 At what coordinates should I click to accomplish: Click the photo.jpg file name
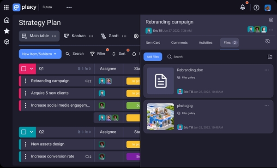185,106
